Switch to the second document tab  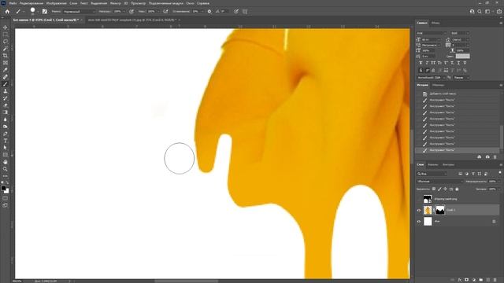(x=132, y=20)
